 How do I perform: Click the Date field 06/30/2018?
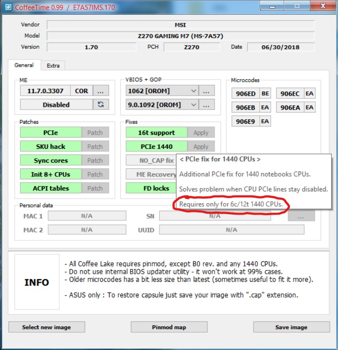click(x=281, y=47)
